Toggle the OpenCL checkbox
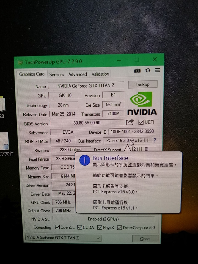 57,227
